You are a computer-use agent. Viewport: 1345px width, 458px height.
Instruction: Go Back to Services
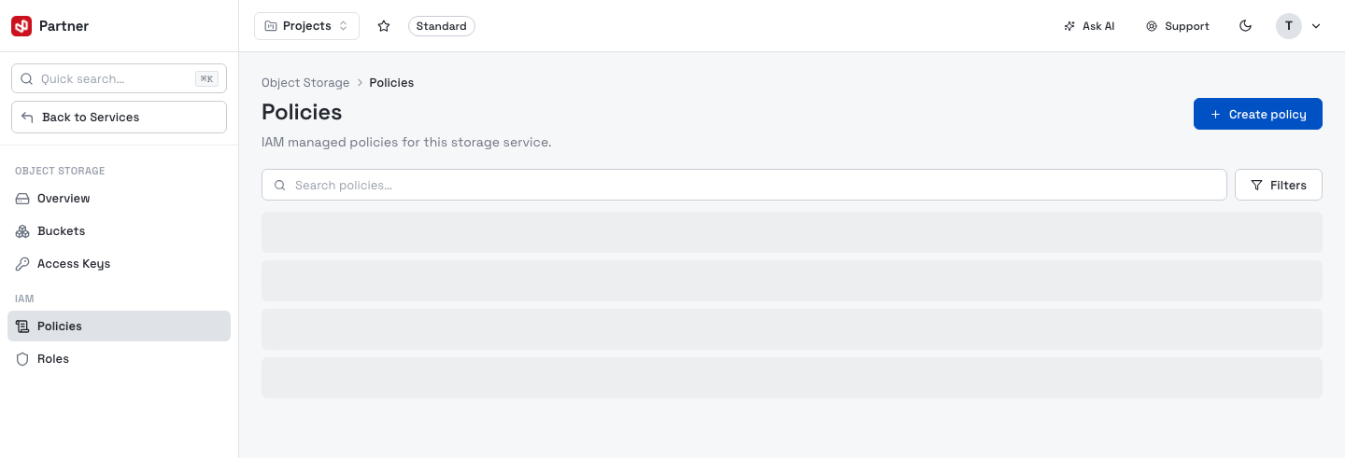(x=119, y=118)
